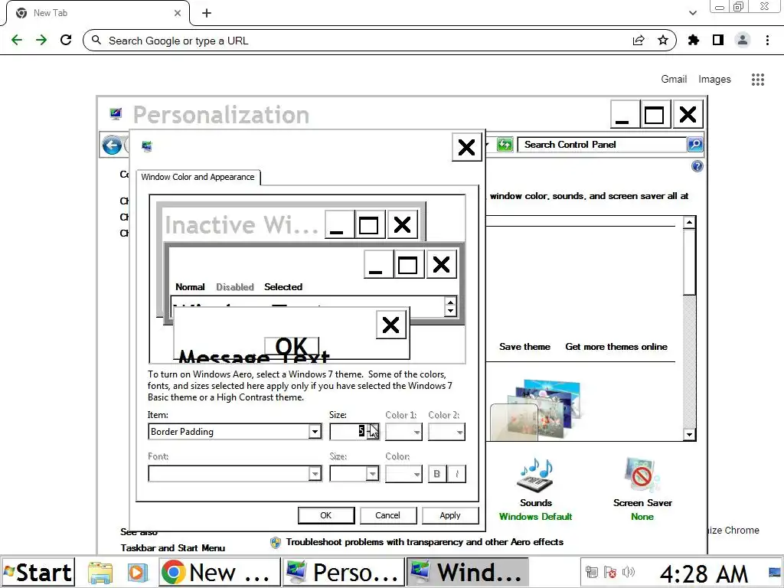784x588 pixels.
Task: Open the Chrome profile avatar
Action: (743, 41)
